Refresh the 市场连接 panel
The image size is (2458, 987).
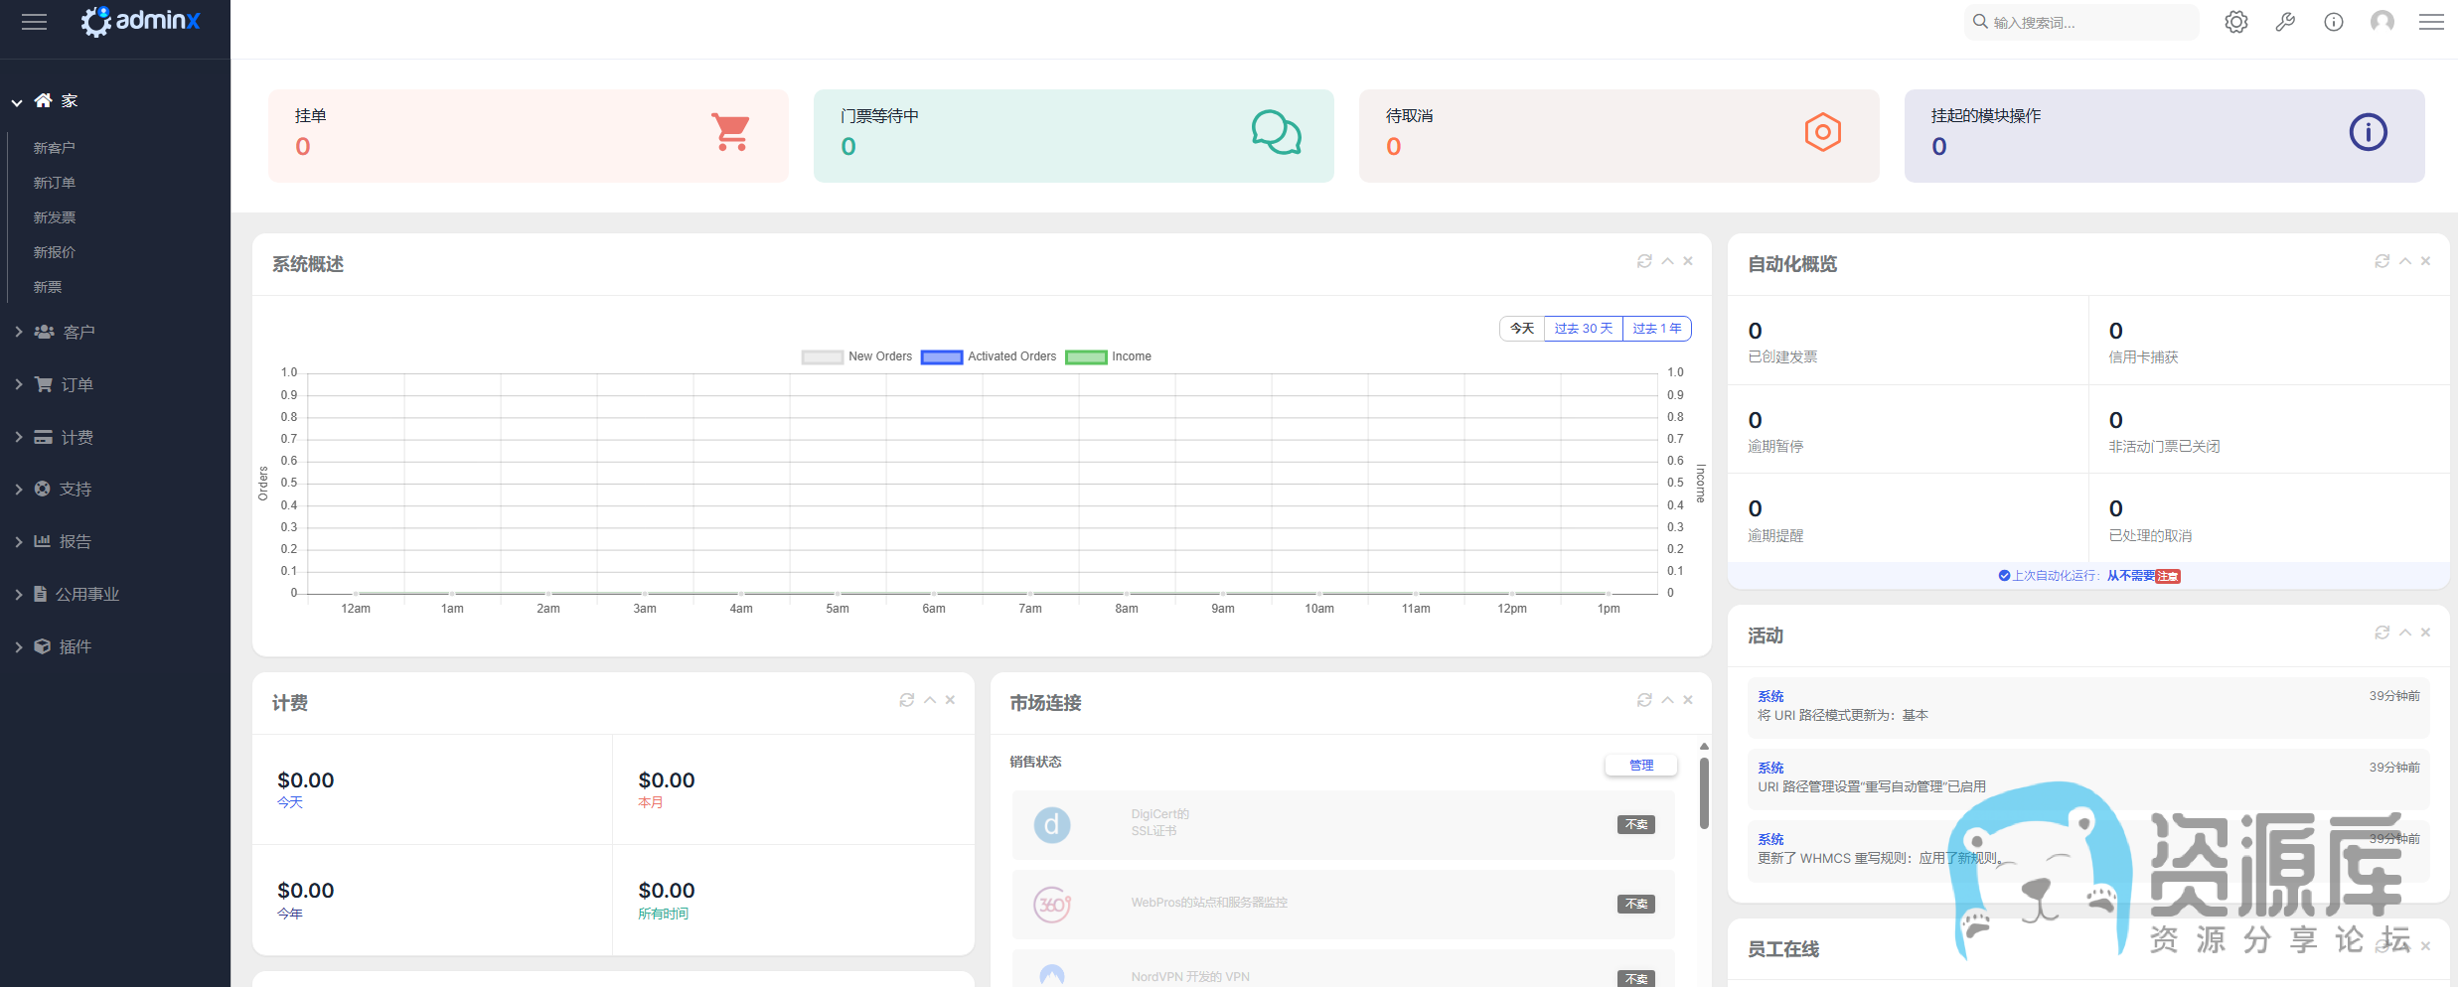[1644, 700]
